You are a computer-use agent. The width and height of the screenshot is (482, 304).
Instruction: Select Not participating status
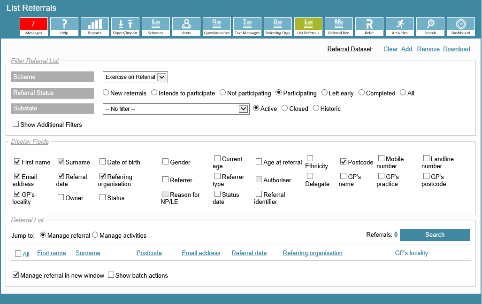click(222, 93)
